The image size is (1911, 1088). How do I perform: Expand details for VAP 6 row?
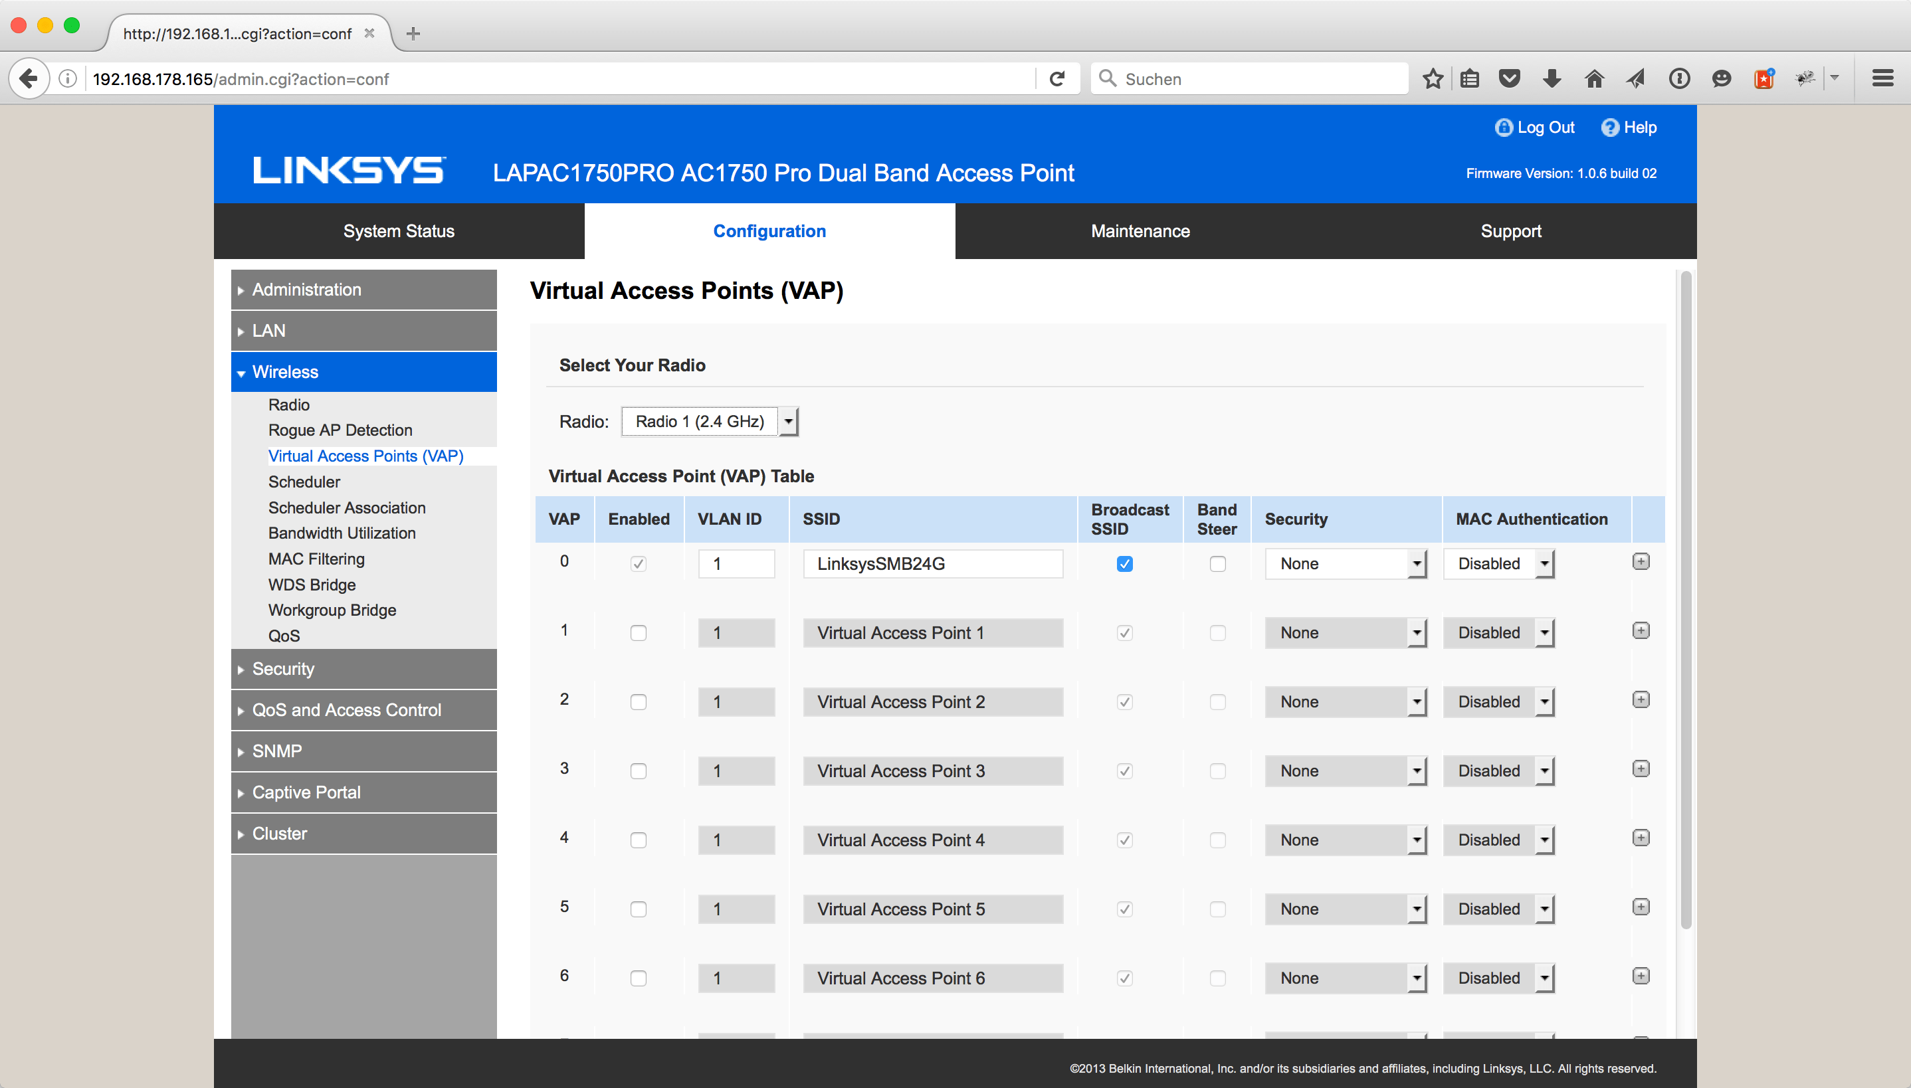click(1641, 976)
